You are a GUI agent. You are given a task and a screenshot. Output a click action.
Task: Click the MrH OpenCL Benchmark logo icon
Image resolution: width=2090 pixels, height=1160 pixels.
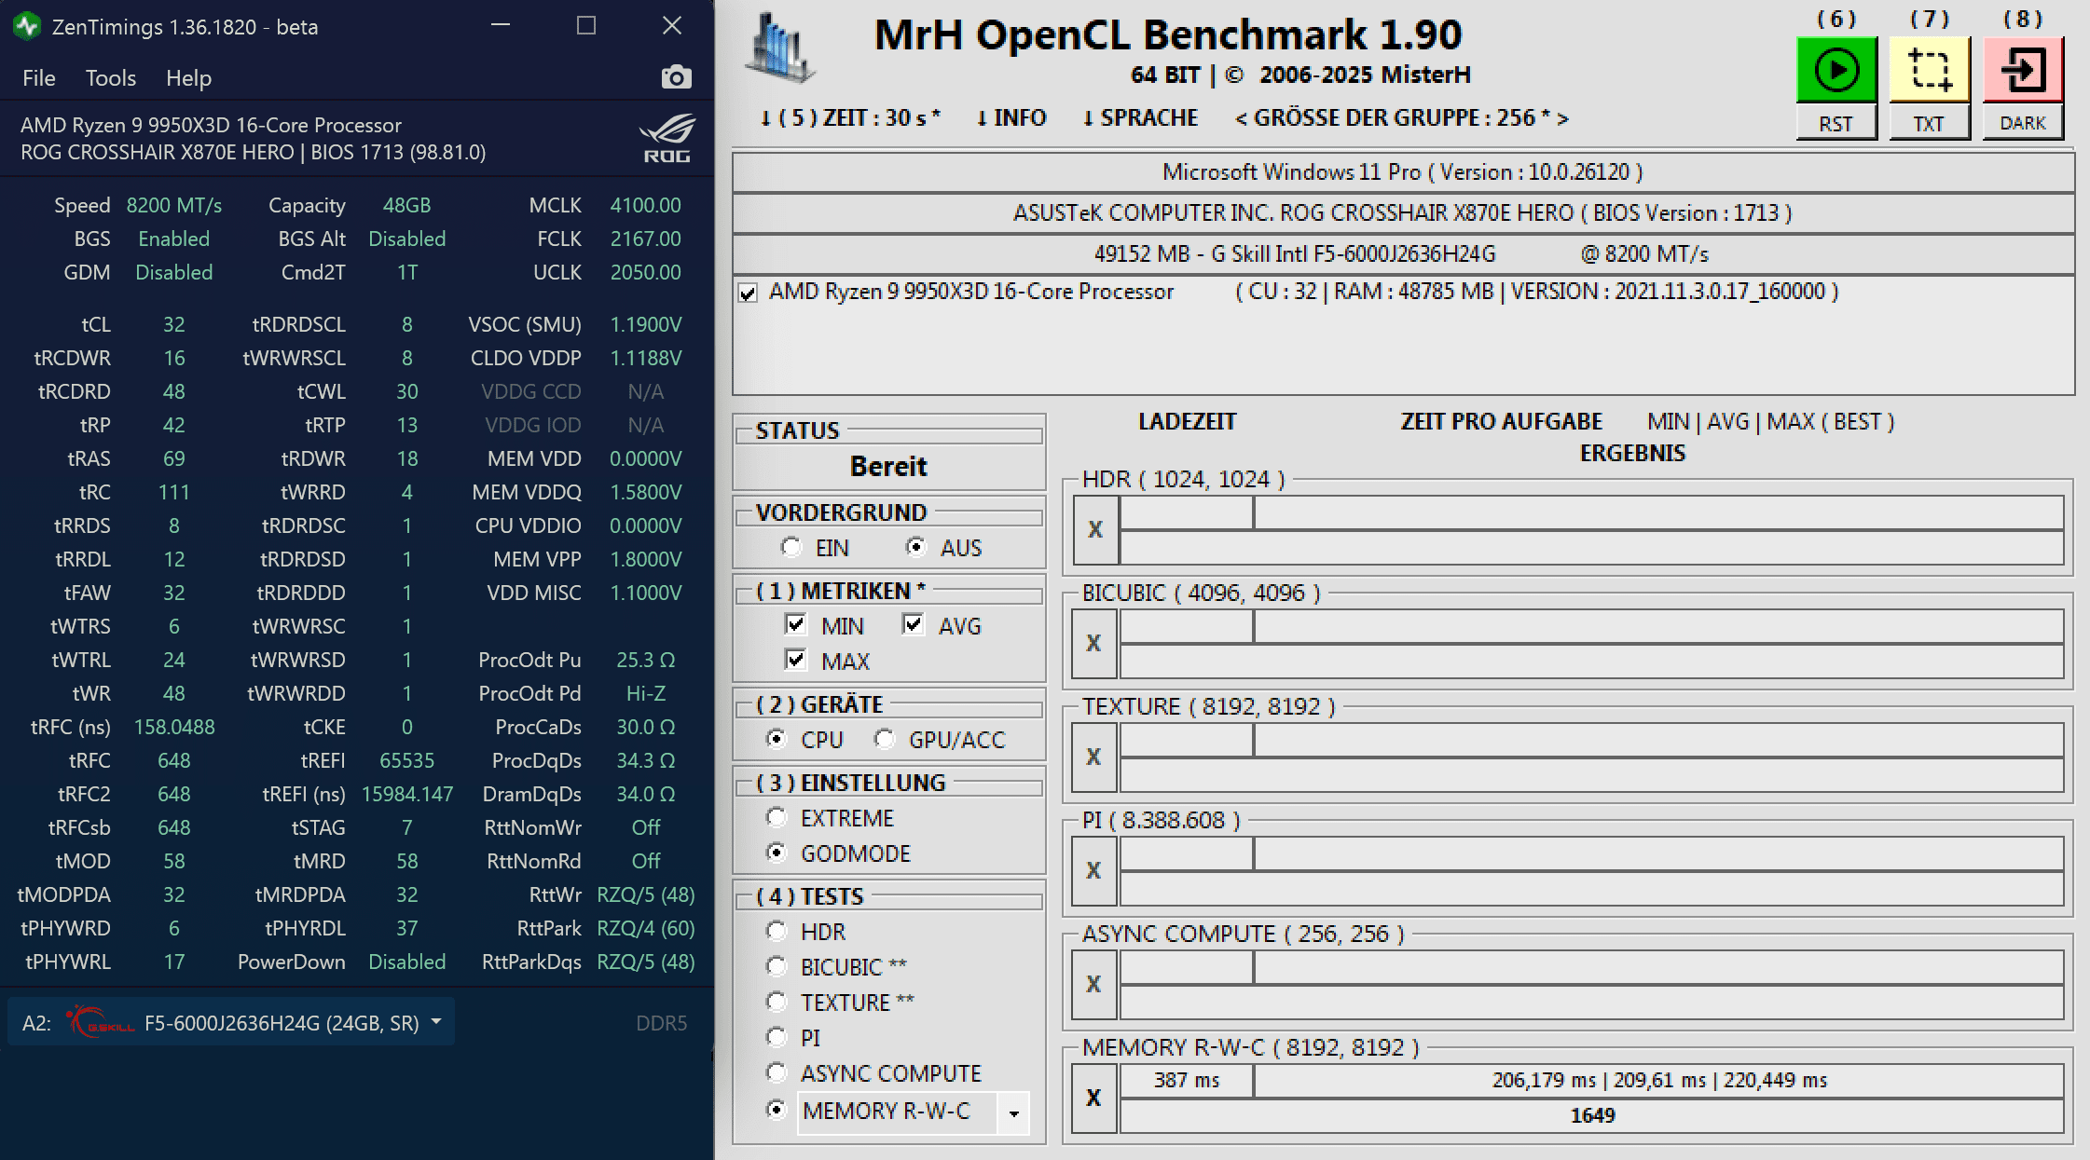(x=779, y=47)
